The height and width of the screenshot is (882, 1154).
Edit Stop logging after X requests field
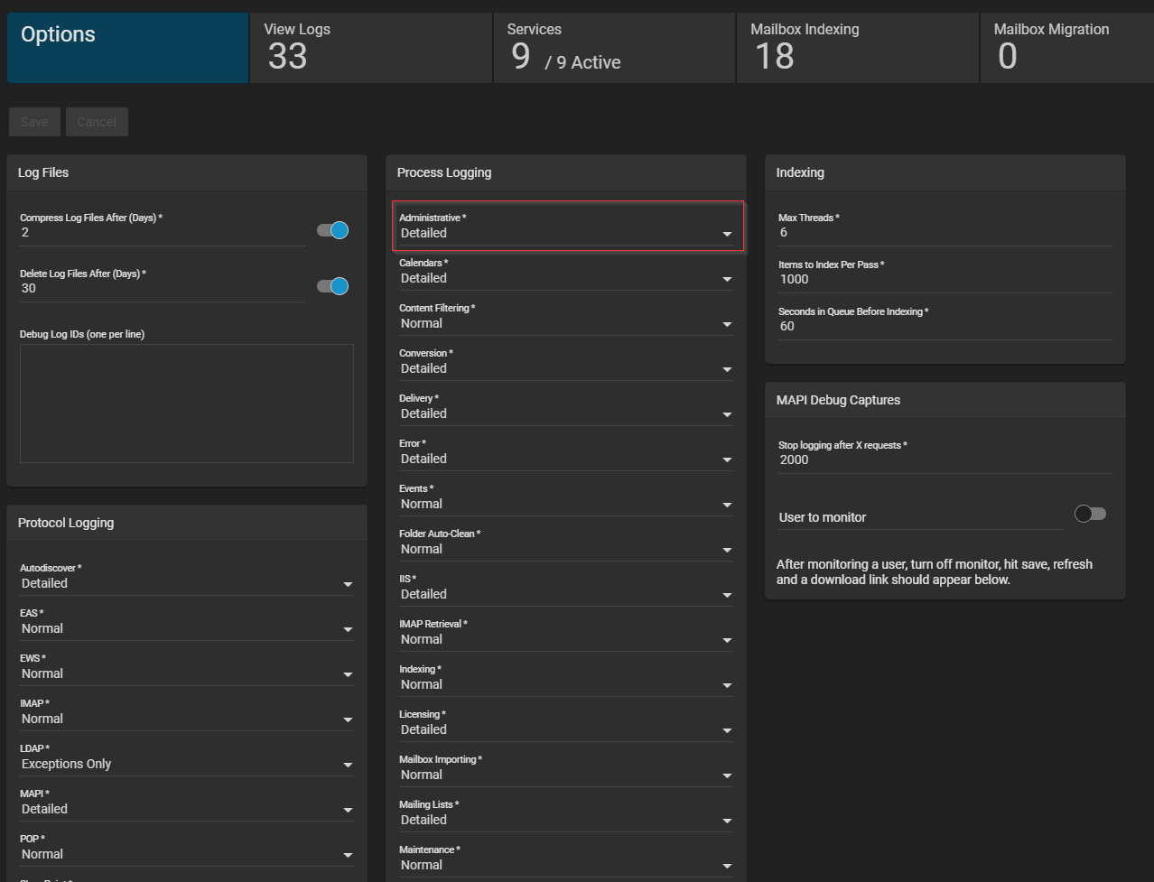[945, 460]
